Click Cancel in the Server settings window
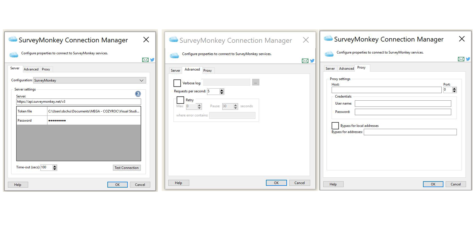Screen dimensions: 473x231 click(140, 185)
